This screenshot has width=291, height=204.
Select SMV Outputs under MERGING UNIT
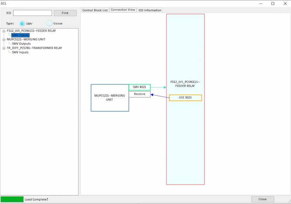pos(21,44)
